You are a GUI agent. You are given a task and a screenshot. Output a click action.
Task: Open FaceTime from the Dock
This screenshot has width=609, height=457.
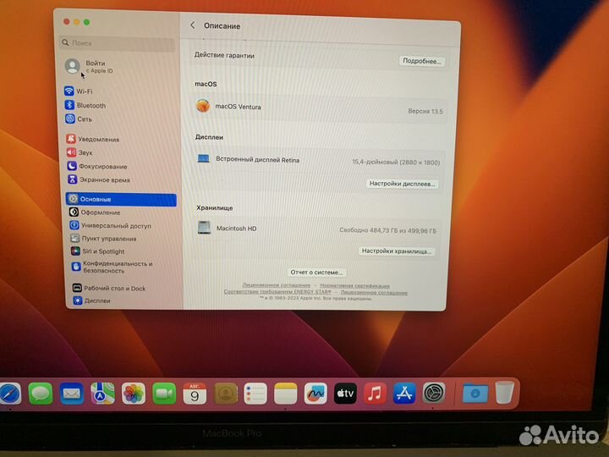[164, 394]
